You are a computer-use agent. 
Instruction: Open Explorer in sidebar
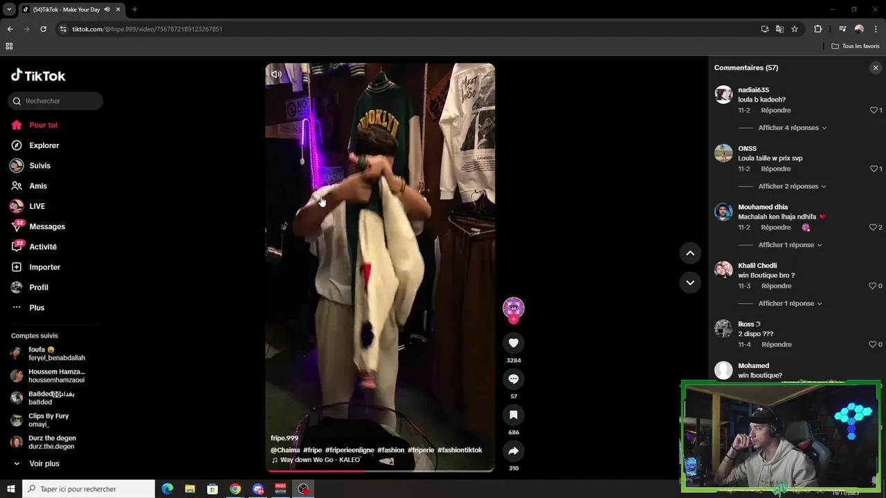[x=44, y=145]
